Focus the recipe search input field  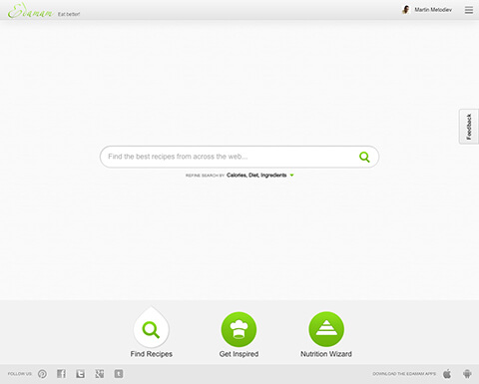230,157
